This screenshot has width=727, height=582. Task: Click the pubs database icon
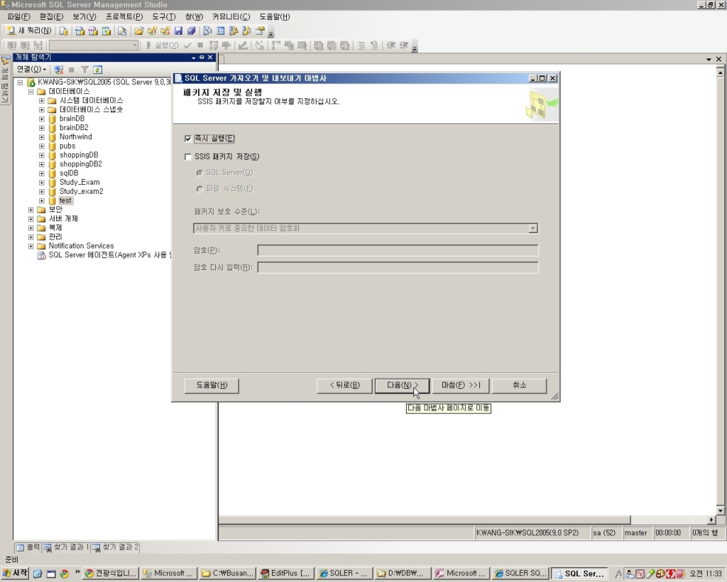click(53, 146)
